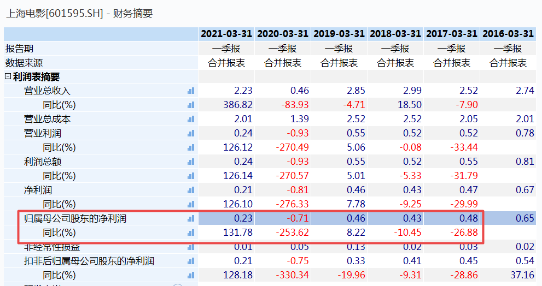Screen dimensions: 542x286
Task: Click the 上海电影[601595.SH] - 财务摘要 title
Action: click(79, 14)
